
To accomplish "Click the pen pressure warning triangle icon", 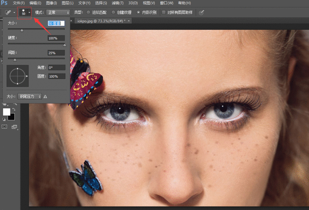I will [x=46, y=97].
